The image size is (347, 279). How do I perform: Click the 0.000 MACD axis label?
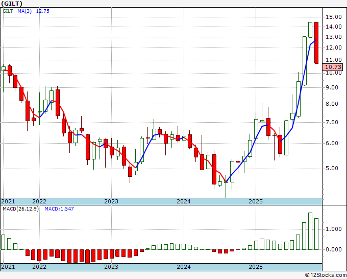pos(334,249)
